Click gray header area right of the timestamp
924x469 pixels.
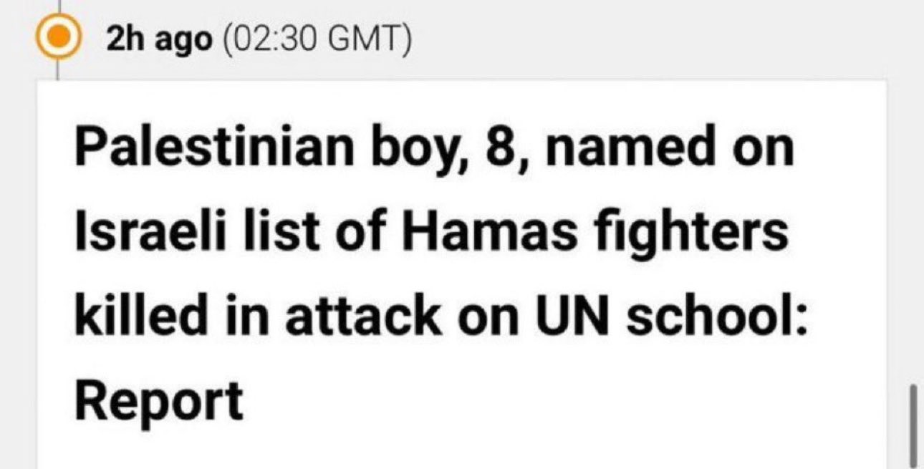[x=645, y=39]
